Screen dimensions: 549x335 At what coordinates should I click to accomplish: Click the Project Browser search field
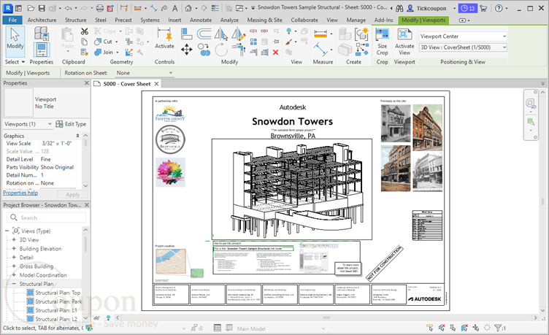[x=46, y=217]
